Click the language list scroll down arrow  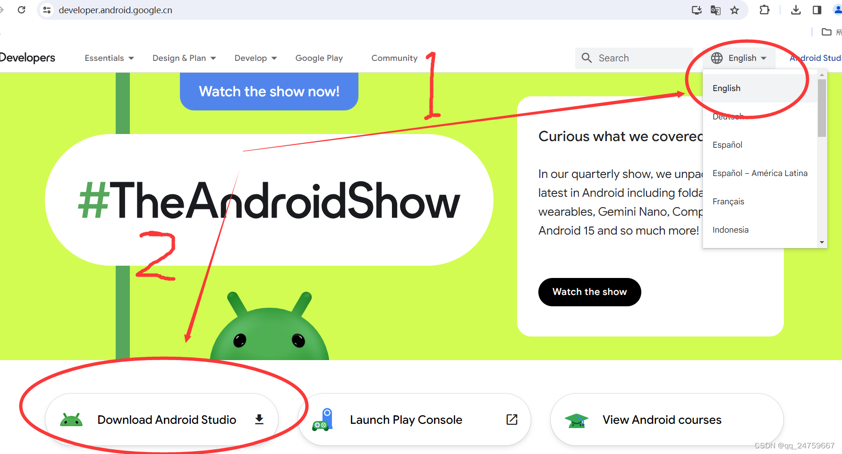822,242
